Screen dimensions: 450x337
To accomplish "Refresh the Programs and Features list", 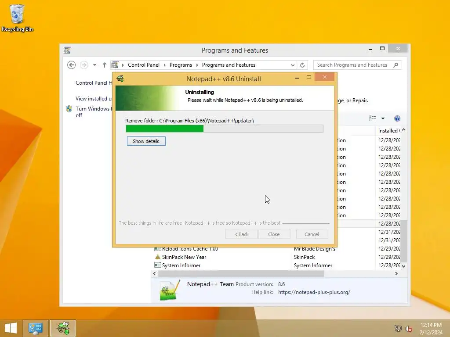I will [302, 65].
